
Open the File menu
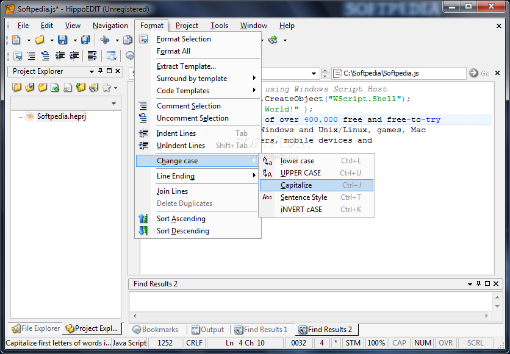click(x=23, y=26)
